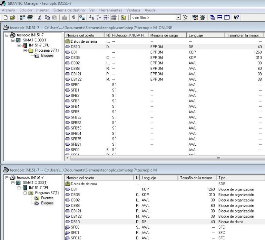Screen dimensions: 265x240
Task: Click the edit filter funnel icon
Action: click(185, 17)
